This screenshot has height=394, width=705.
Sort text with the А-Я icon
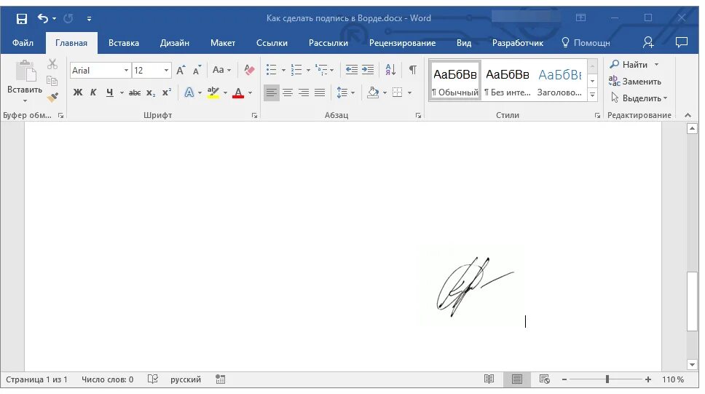coord(390,70)
